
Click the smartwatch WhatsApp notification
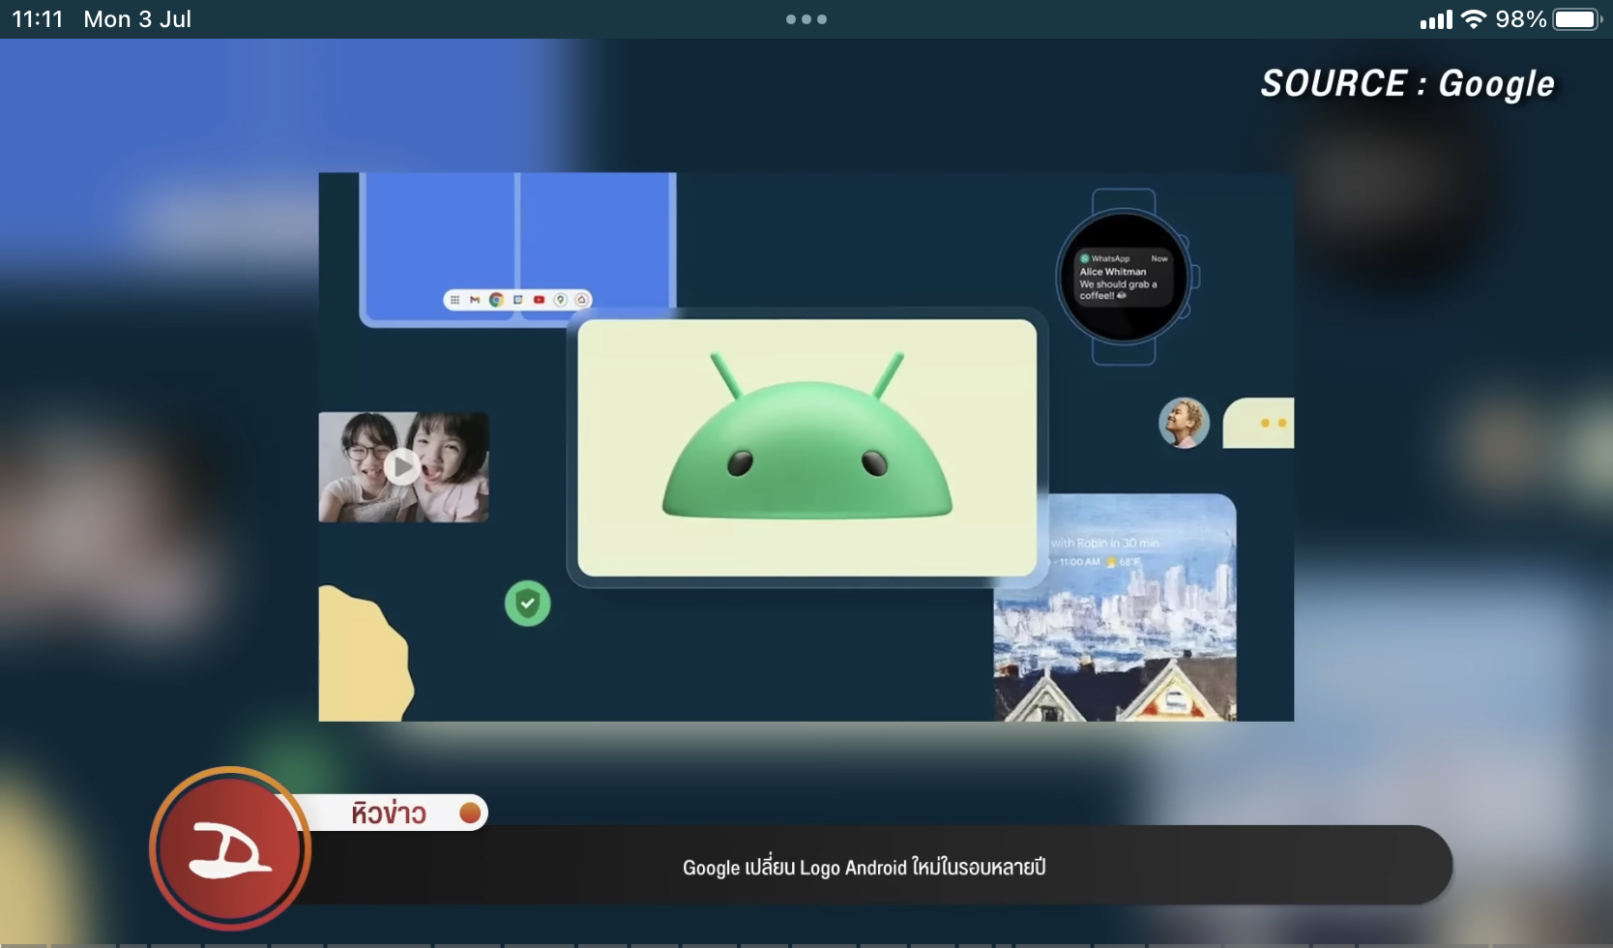(1123, 278)
